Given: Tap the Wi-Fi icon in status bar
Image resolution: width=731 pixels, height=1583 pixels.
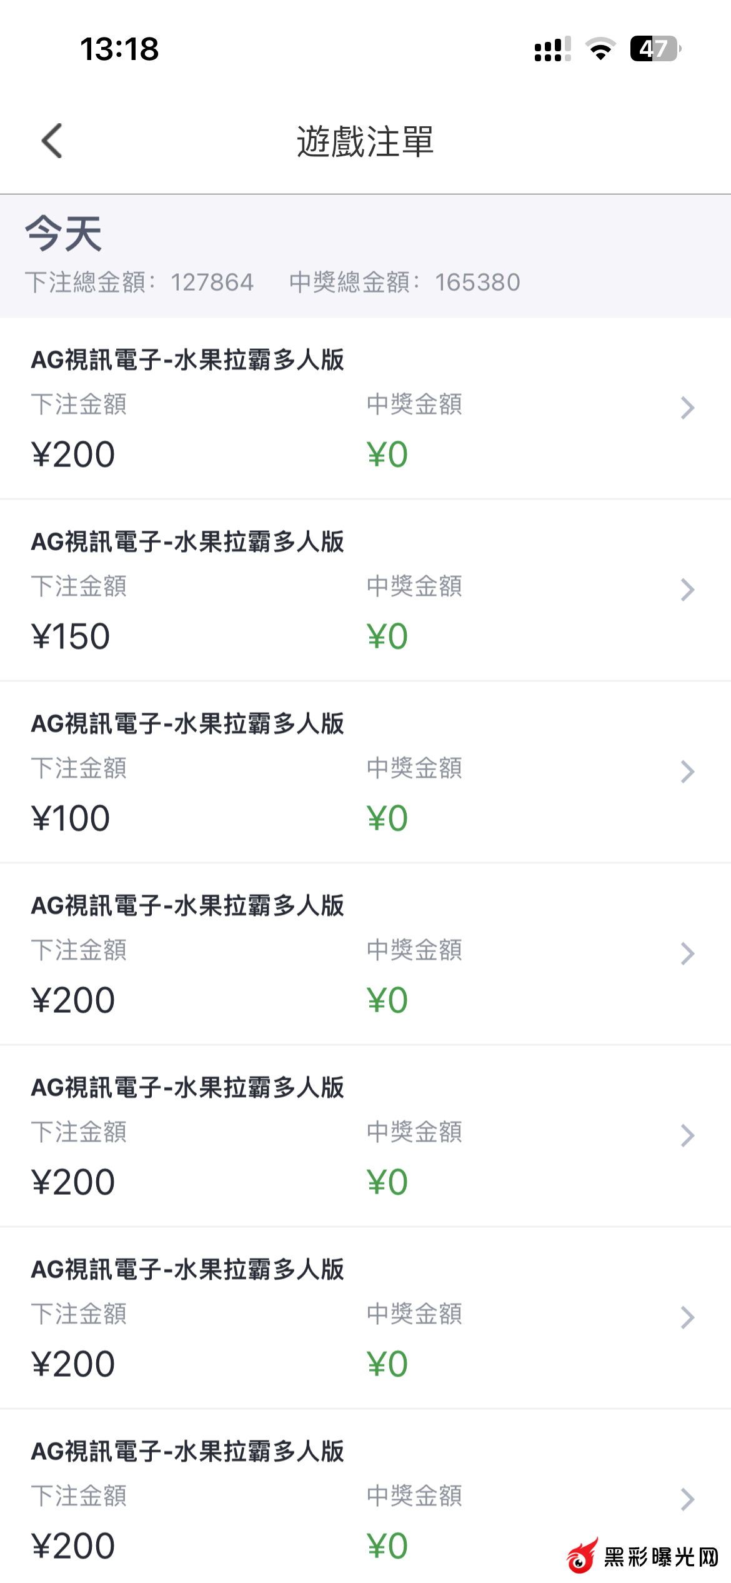Looking at the screenshot, I should click(x=600, y=49).
